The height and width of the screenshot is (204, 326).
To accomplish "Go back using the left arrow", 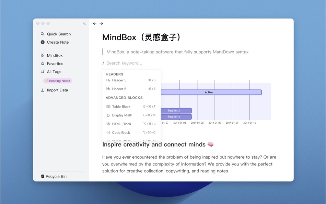I will pyautogui.click(x=95, y=23).
